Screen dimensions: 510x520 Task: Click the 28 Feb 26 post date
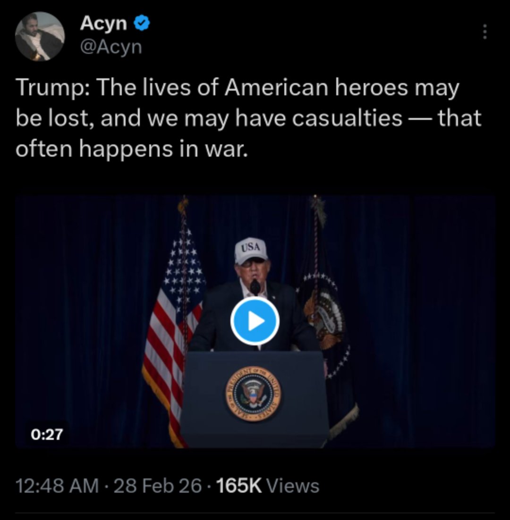coord(158,486)
